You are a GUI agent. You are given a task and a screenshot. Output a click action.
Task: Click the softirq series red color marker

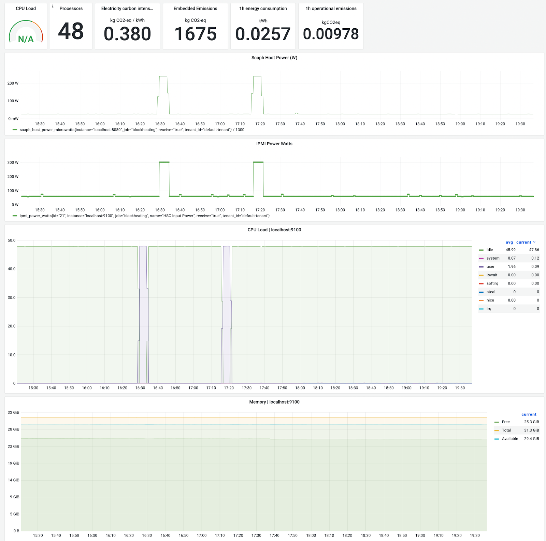481,284
